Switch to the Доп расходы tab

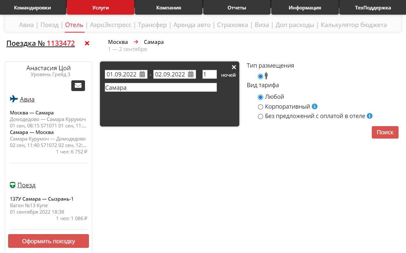point(295,25)
